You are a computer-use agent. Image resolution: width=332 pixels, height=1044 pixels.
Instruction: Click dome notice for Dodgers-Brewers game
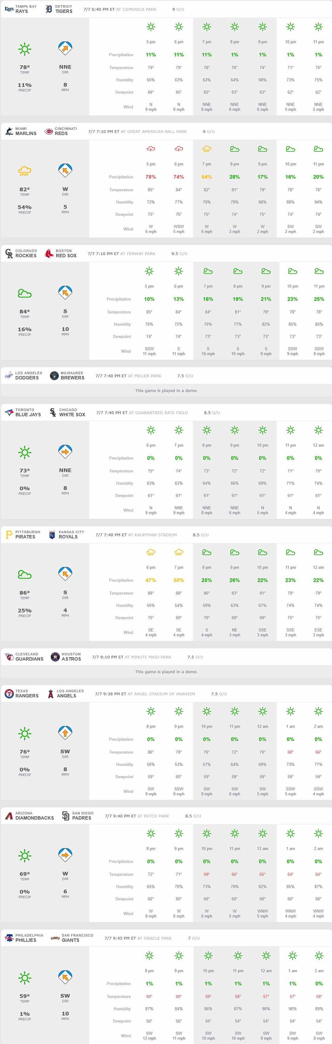point(166,391)
